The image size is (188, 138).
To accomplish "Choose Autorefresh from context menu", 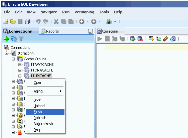I will coord(45,124).
